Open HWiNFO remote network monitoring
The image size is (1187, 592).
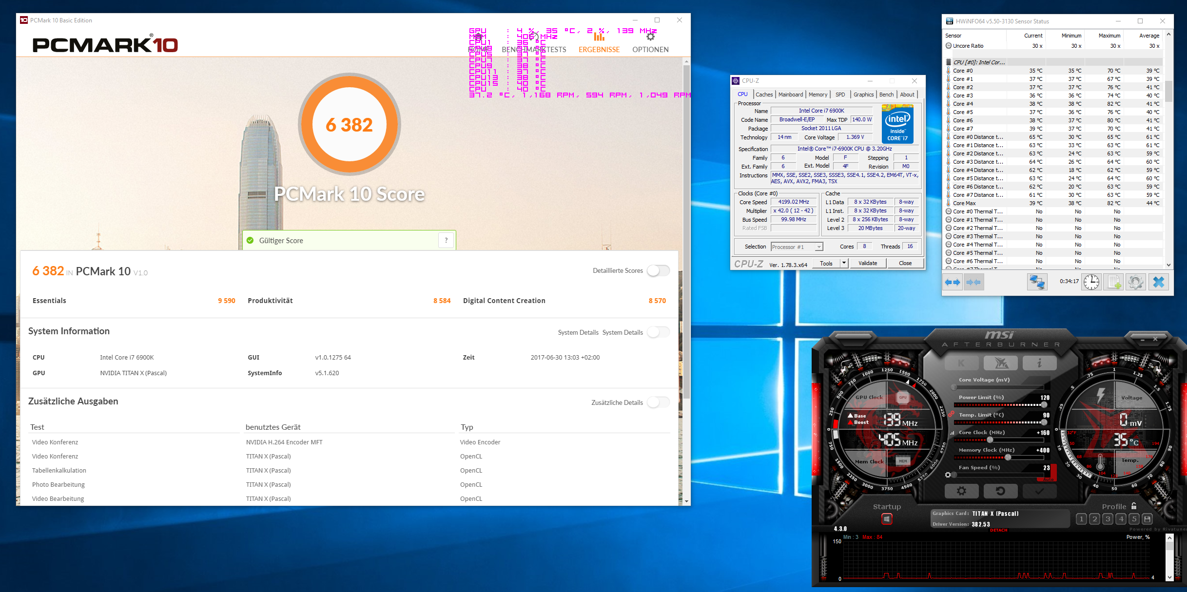(1037, 282)
